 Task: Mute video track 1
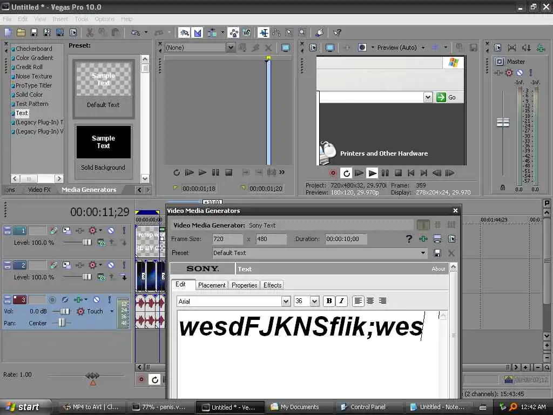(x=111, y=230)
